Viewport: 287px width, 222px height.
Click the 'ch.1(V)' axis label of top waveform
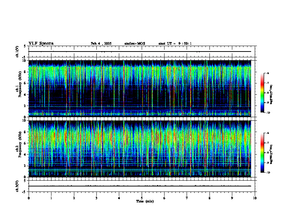17,52
